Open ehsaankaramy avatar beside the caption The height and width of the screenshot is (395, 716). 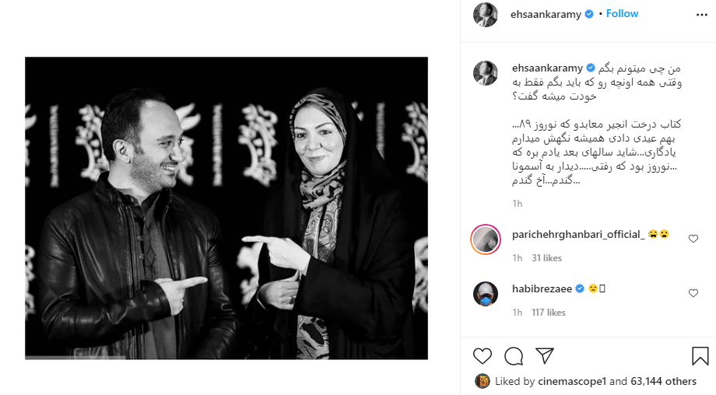tap(486, 73)
